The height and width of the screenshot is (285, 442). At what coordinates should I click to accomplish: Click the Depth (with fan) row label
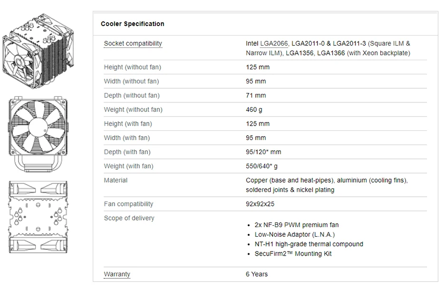pyautogui.click(x=127, y=152)
